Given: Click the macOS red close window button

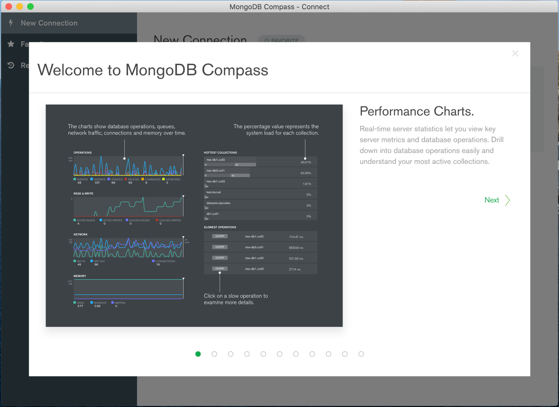Looking at the screenshot, I should (8, 7).
